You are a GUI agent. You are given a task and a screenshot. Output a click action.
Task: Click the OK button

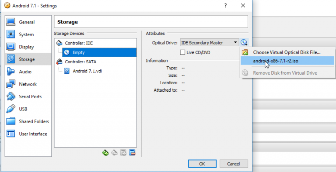[202, 164]
